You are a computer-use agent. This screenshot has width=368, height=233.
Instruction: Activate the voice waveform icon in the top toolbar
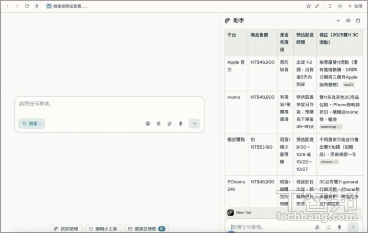tap(340, 6)
